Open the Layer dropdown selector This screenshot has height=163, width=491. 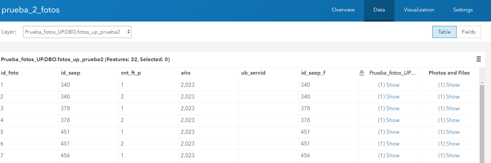pos(77,32)
